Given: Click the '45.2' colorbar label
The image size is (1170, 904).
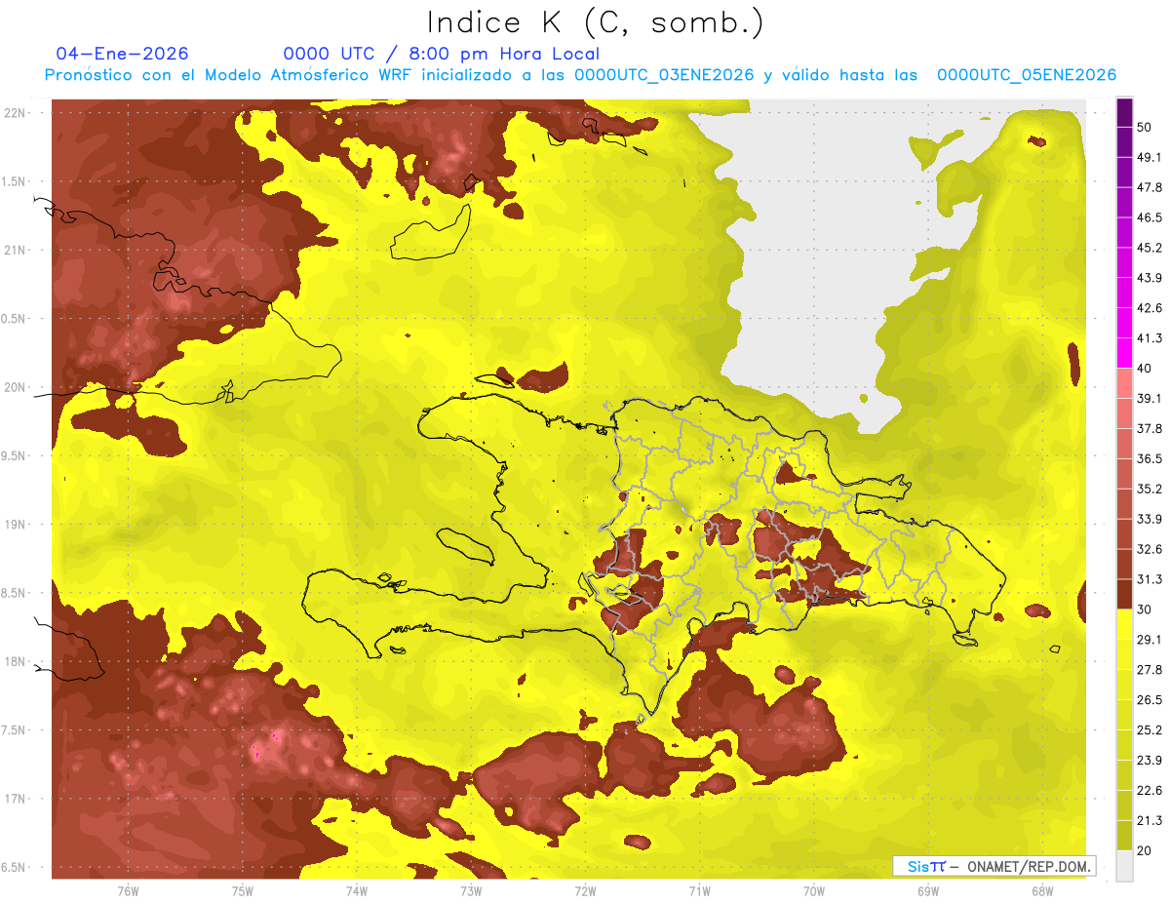Looking at the screenshot, I should (x=1150, y=248).
